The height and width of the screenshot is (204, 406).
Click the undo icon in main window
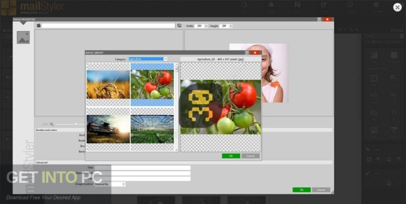click(339, 30)
